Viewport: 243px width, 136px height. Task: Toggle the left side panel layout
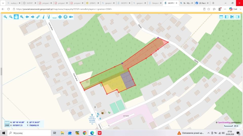[x=227, y=17]
